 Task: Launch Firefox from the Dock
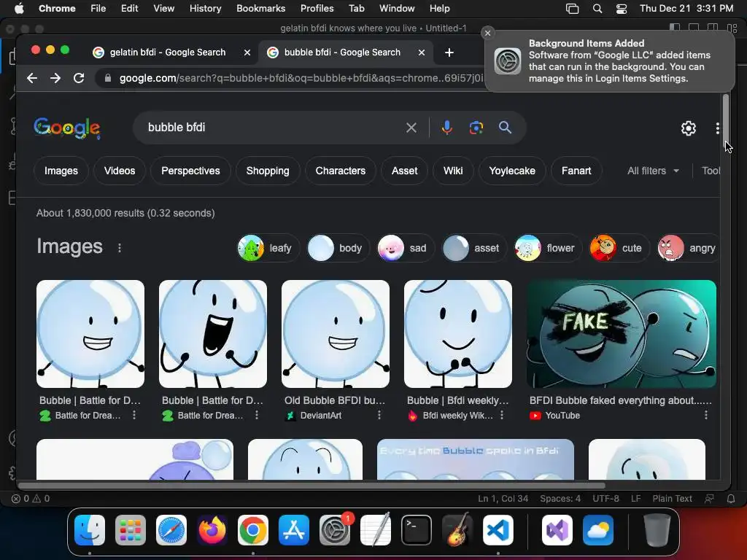click(212, 530)
